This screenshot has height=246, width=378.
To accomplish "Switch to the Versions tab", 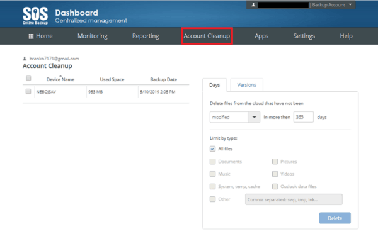I will 246,85.
